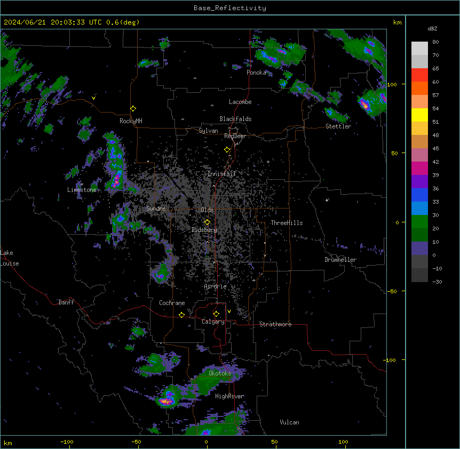The image size is (460, 449).
Task: Click the dBZ legend heading
Action: pyautogui.click(x=432, y=28)
